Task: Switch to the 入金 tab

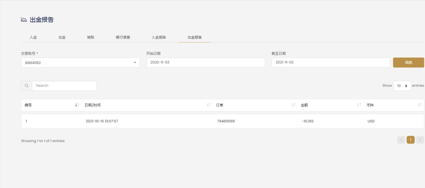Action: point(33,37)
